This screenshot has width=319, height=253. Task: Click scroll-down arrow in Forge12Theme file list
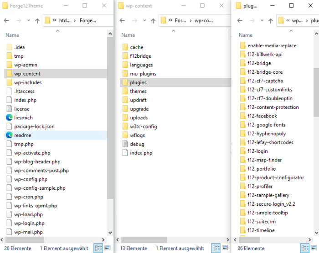(x=110, y=233)
